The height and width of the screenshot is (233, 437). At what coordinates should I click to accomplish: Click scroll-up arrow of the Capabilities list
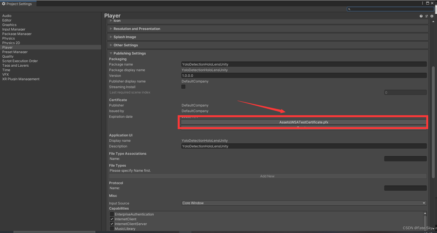click(x=425, y=213)
